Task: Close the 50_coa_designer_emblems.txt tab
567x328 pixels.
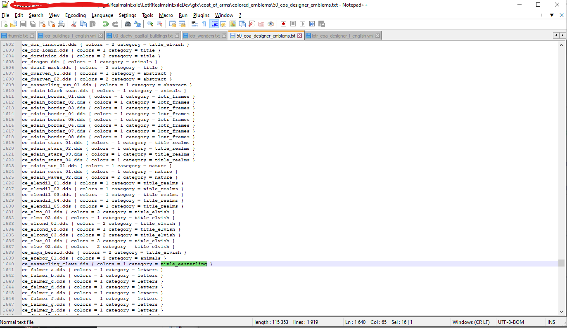Action: click(300, 36)
